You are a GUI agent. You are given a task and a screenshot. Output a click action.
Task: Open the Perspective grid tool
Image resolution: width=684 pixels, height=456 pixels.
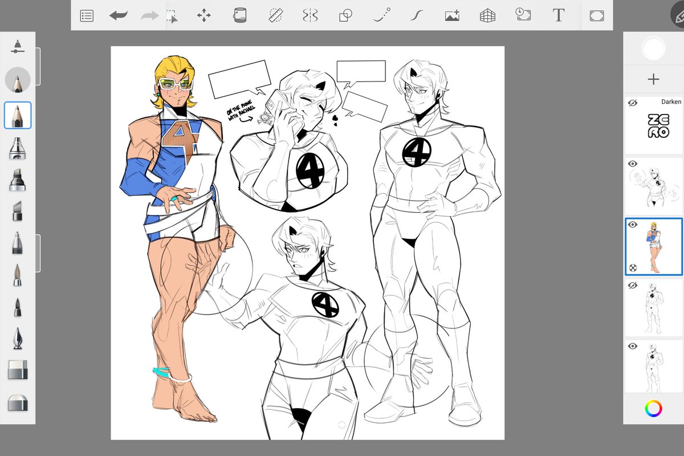click(487, 15)
